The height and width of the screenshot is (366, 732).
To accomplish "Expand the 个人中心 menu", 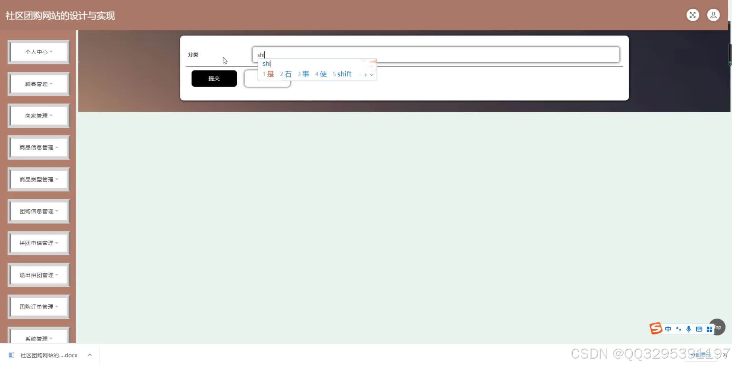I will point(39,52).
